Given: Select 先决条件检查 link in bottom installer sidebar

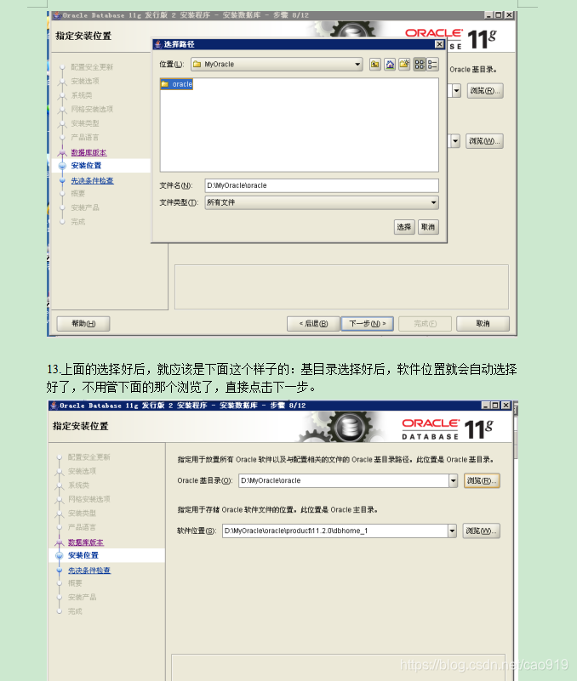Looking at the screenshot, I should point(89,570).
